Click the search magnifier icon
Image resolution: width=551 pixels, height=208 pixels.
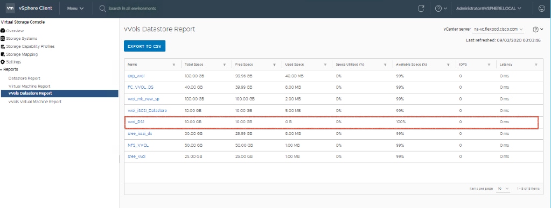point(103,9)
